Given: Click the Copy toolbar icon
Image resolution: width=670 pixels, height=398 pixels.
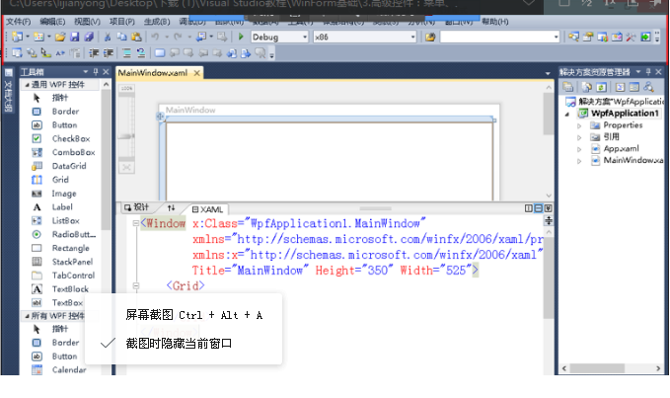Looking at the screenshot, I should [x=121, y=38].
